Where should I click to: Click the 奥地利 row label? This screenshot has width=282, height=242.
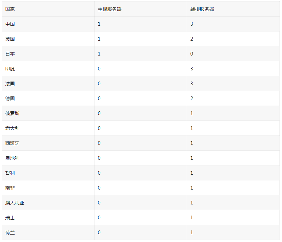tap(13, 158)
